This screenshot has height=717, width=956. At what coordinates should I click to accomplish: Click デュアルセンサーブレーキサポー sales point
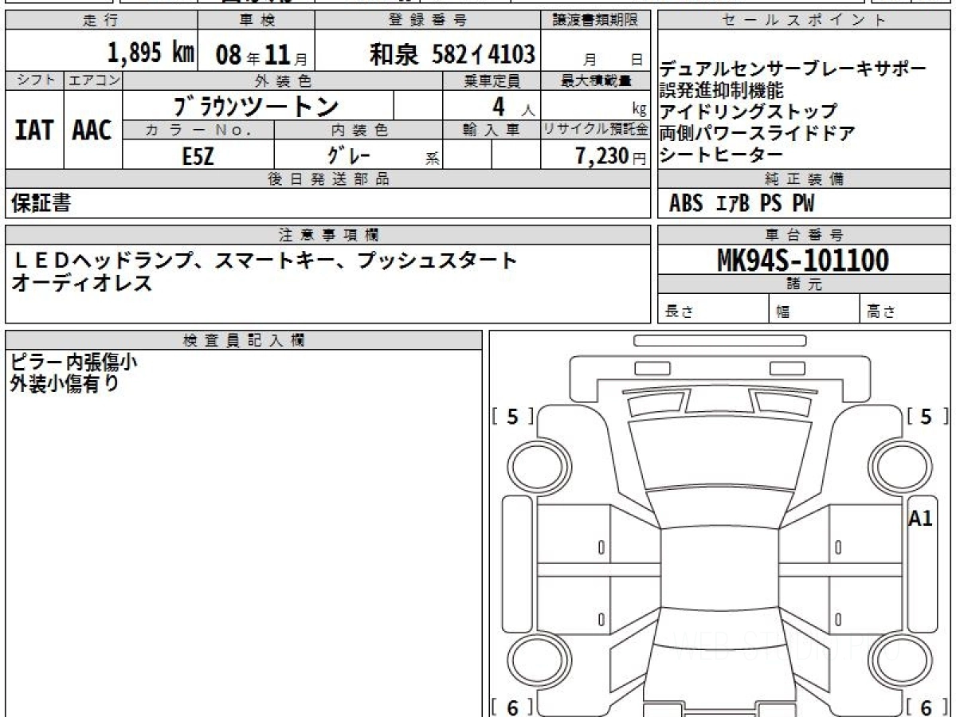(793, 69)
